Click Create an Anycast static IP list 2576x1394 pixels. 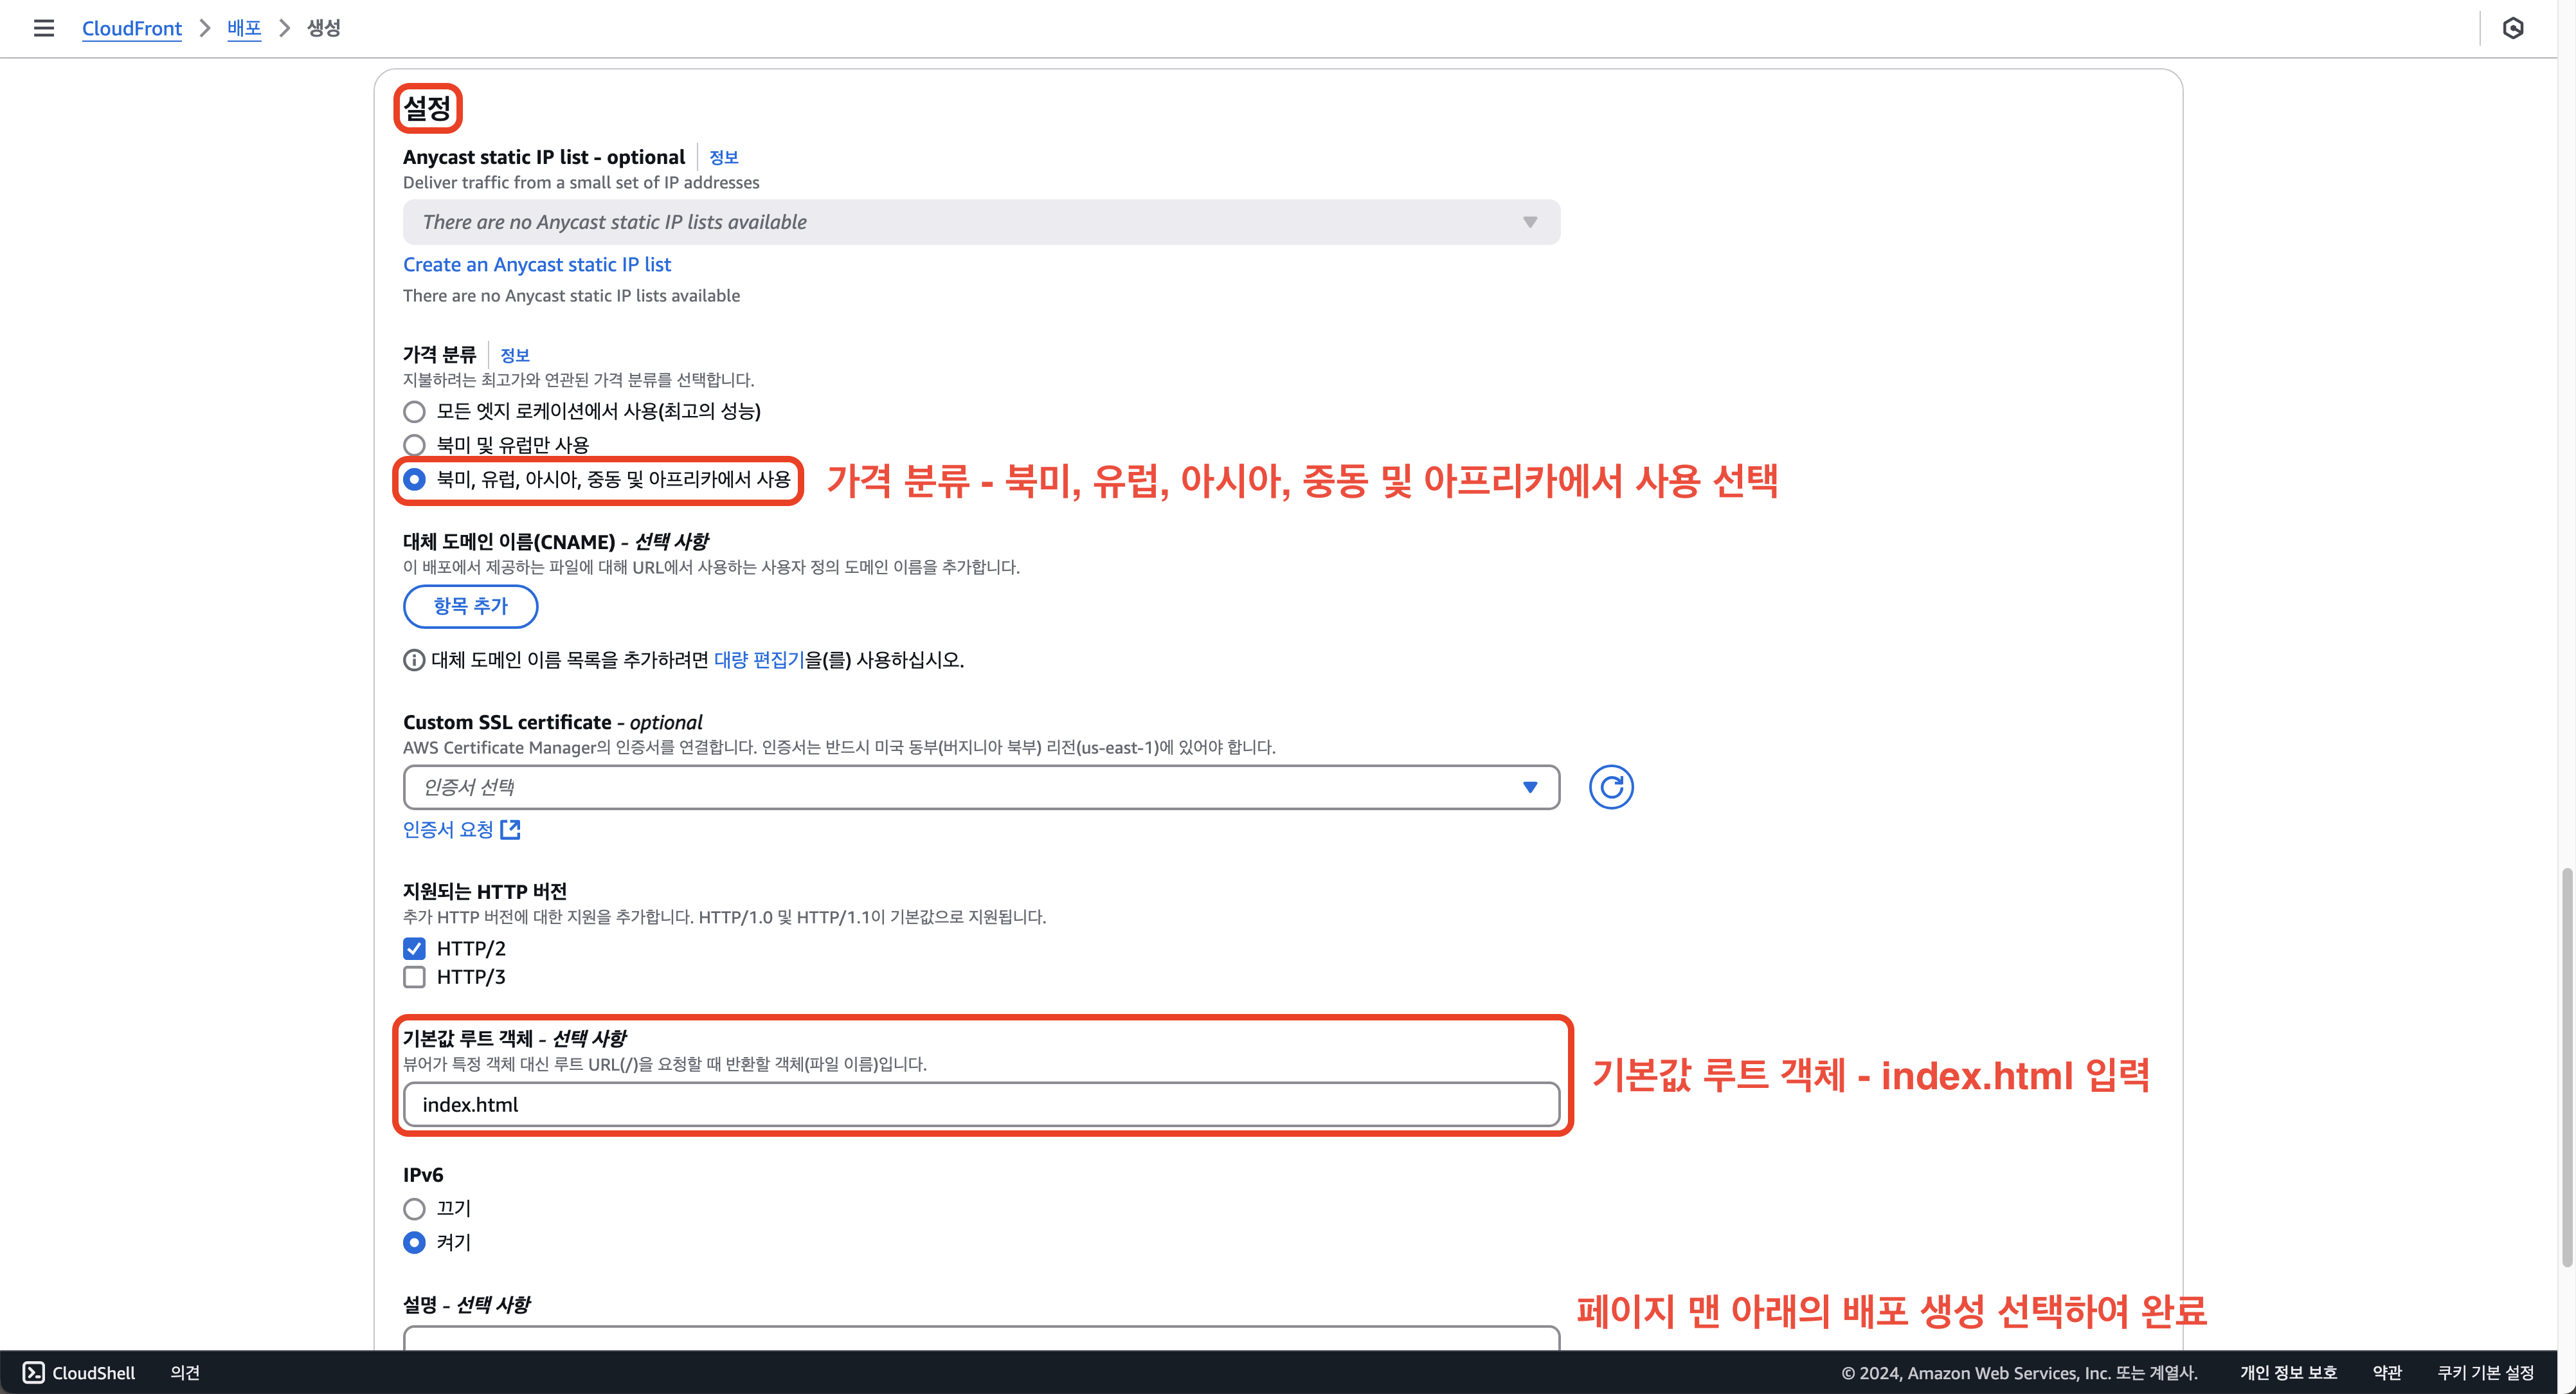(x=537, y=264)
